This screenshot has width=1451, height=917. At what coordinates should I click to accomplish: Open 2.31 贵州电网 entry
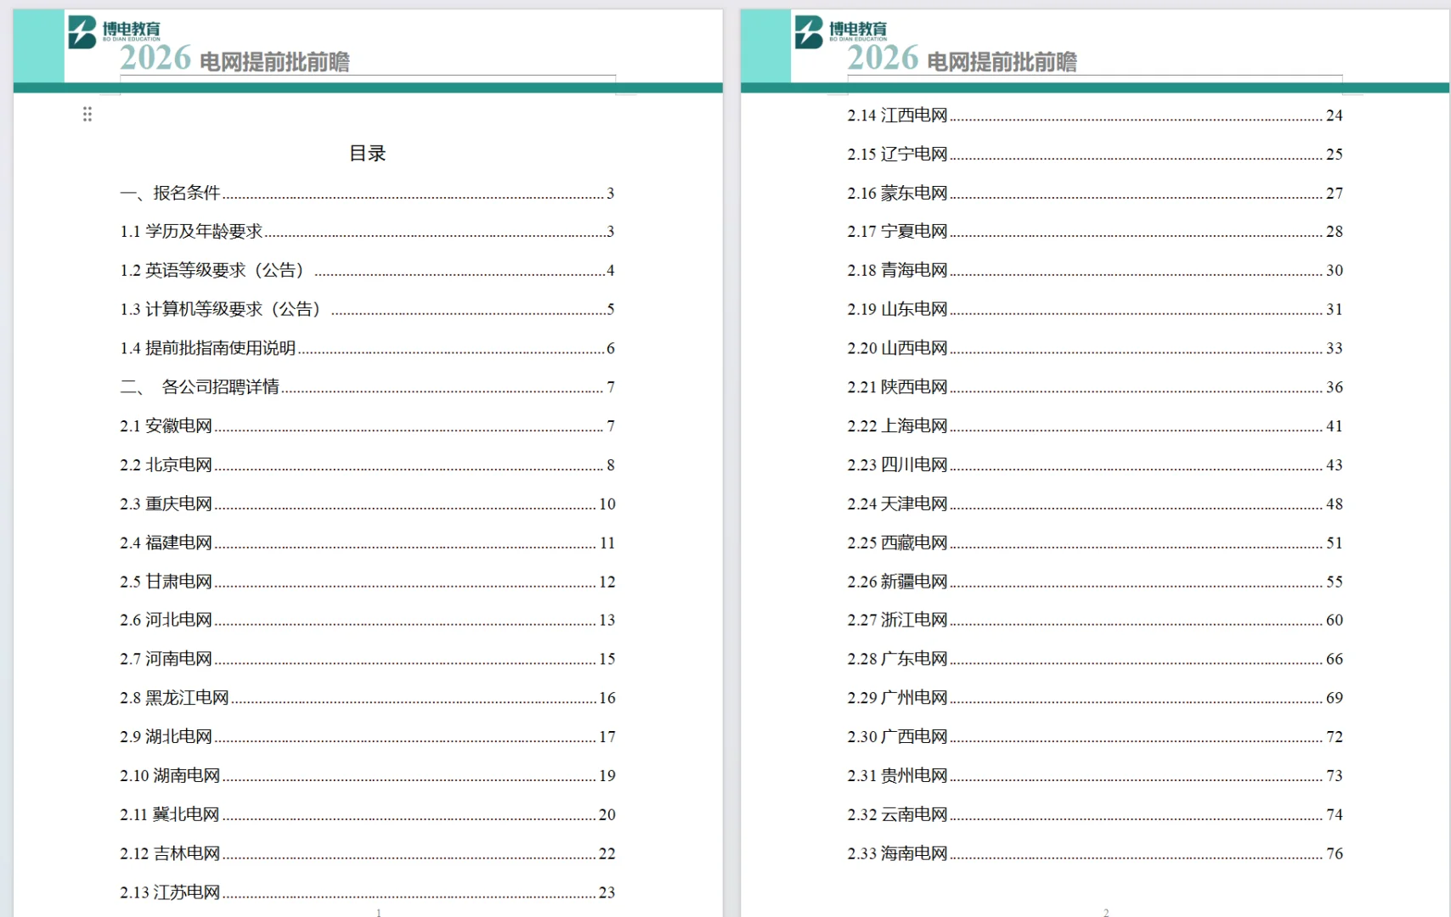pyautogui.click(x=1095, y=776)
